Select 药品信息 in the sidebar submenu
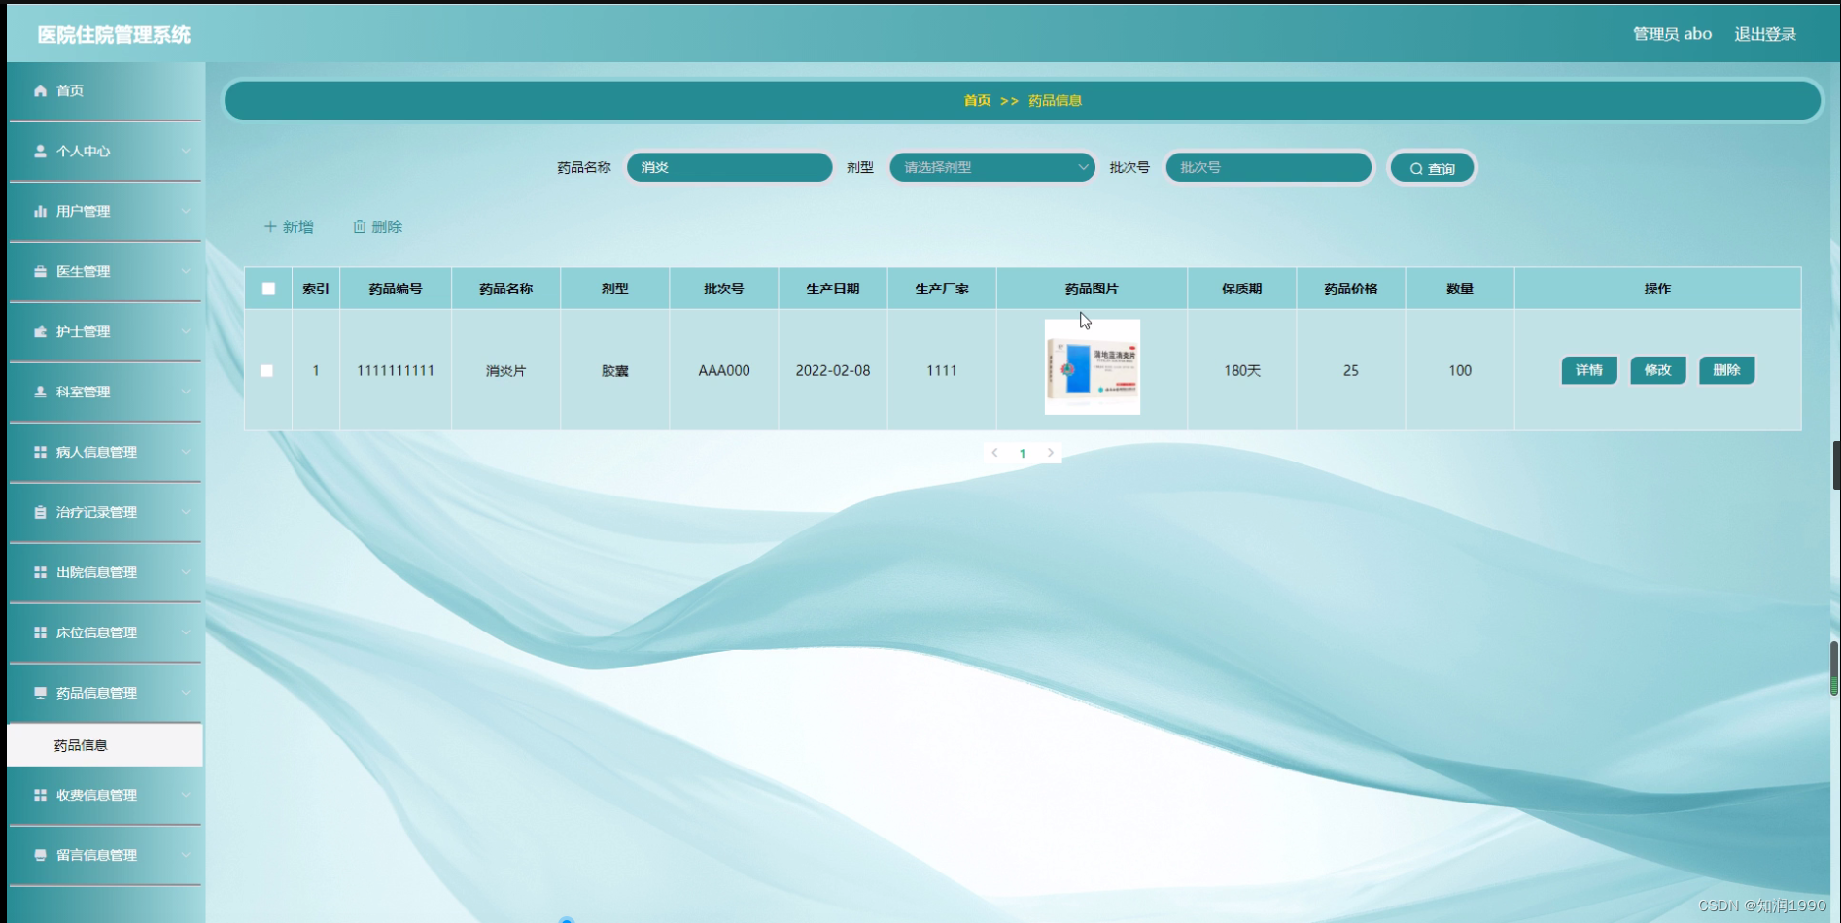 click(82, 745)
